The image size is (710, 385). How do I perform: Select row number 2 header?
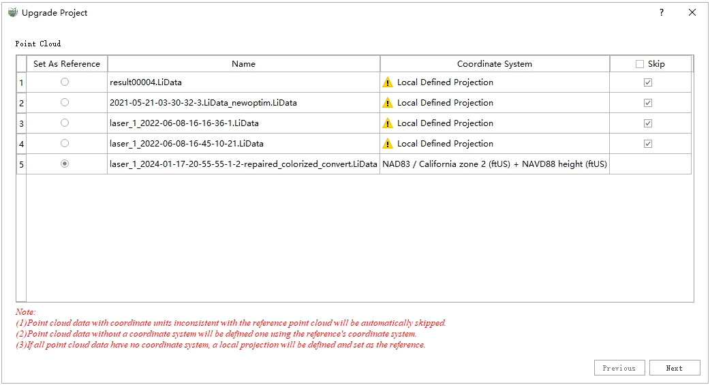pyautogui.click(x=21, y=103)
